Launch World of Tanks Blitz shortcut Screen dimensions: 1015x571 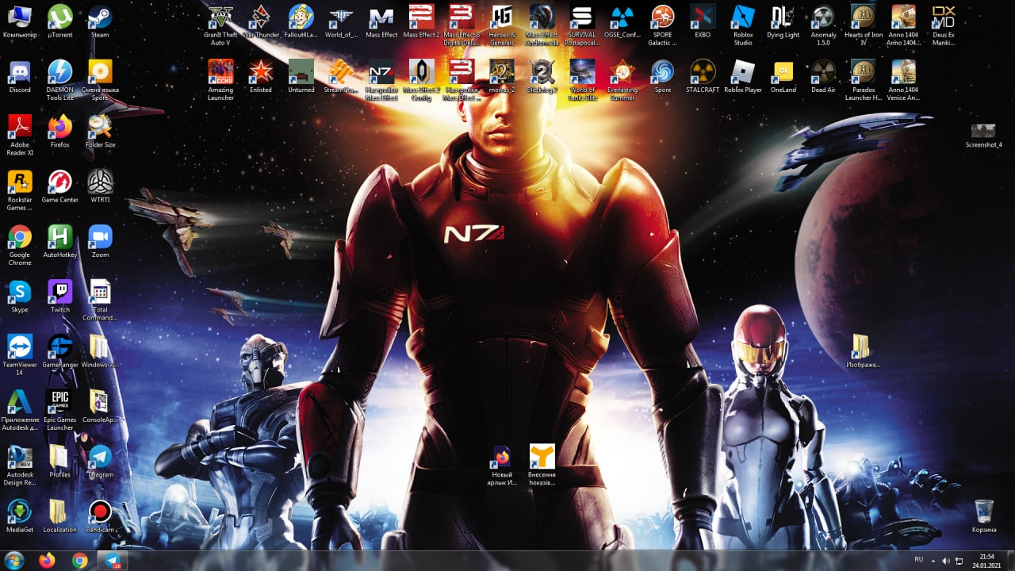point(583,79)
